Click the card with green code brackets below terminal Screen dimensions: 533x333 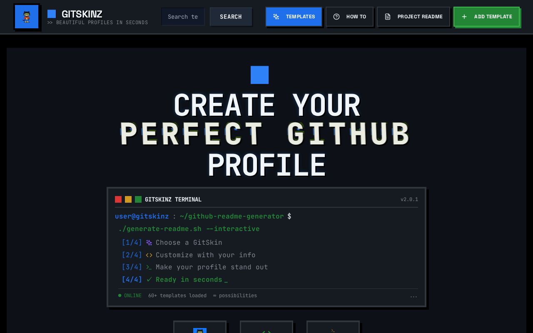coord(266,327)
